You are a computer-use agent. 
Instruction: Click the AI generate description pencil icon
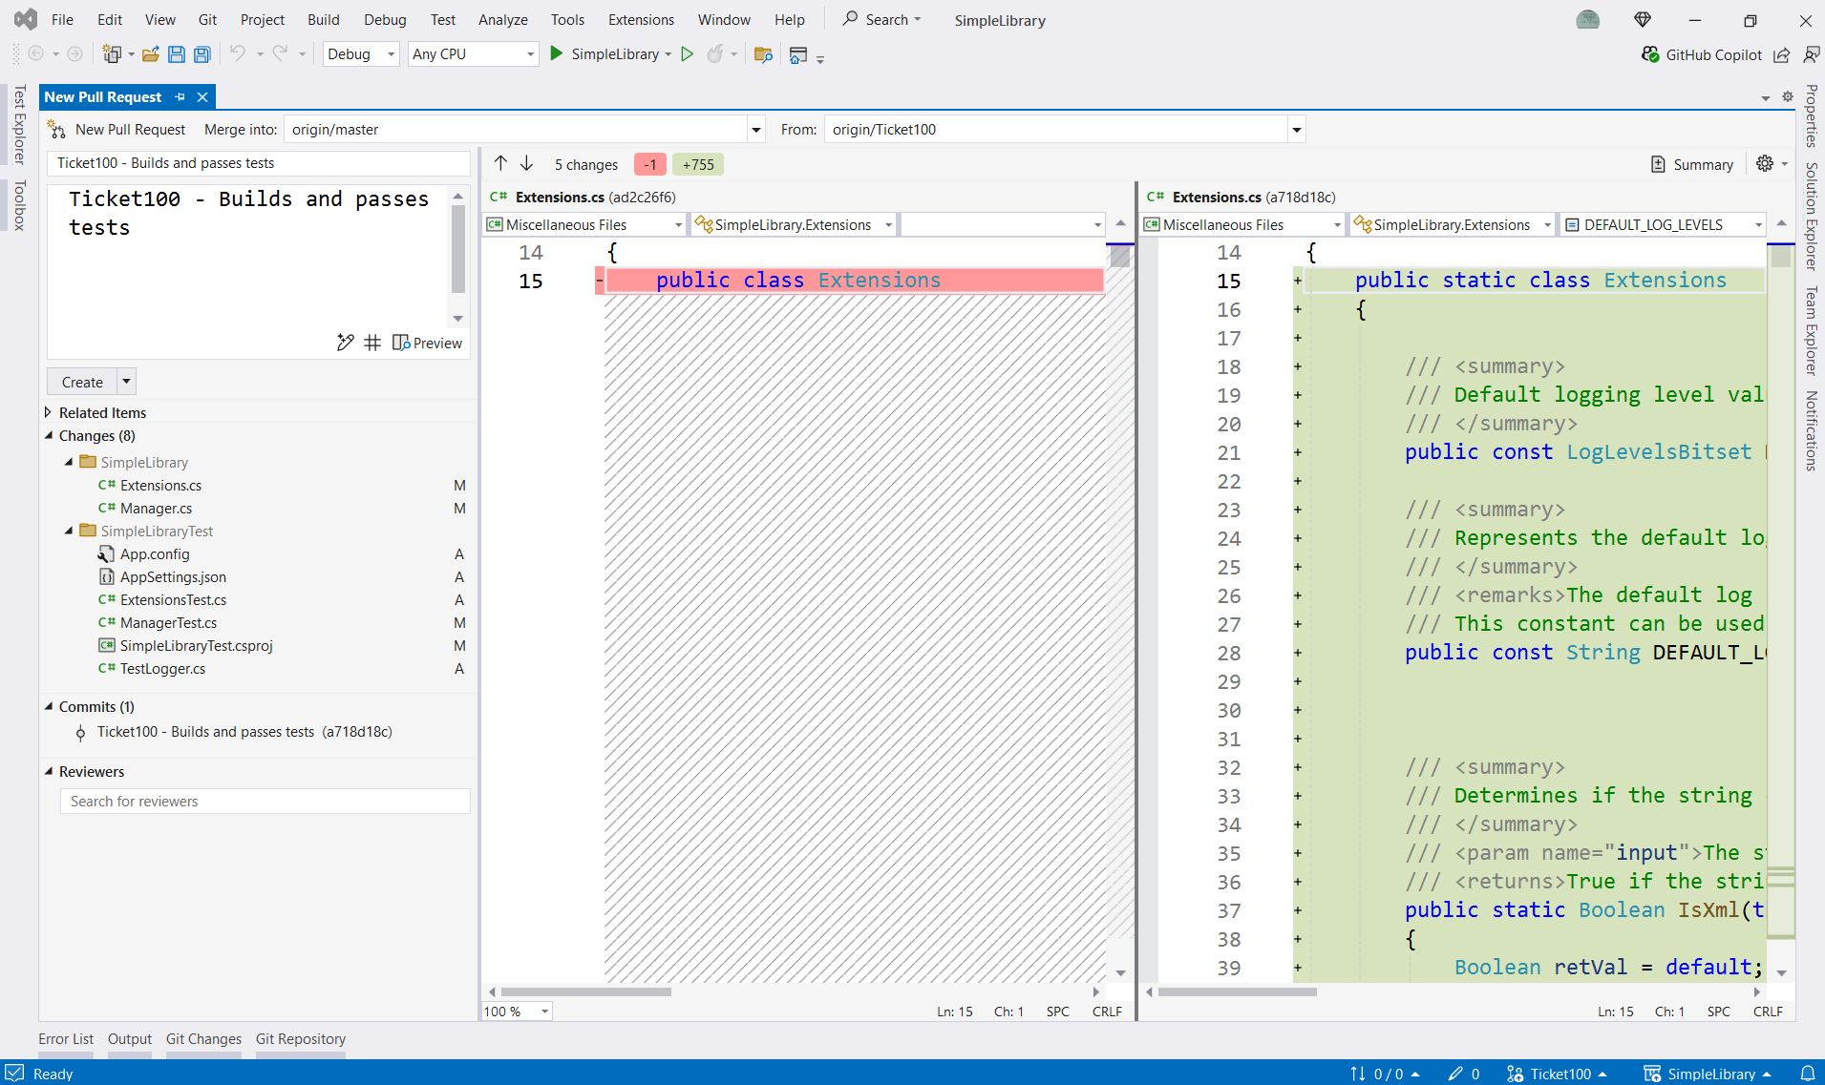[x=345, y=343]
